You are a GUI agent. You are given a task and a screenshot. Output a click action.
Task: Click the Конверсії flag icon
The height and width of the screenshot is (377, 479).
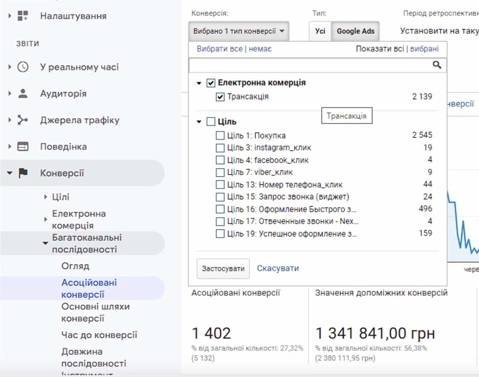pyautogui.click(x=23, y=173)
